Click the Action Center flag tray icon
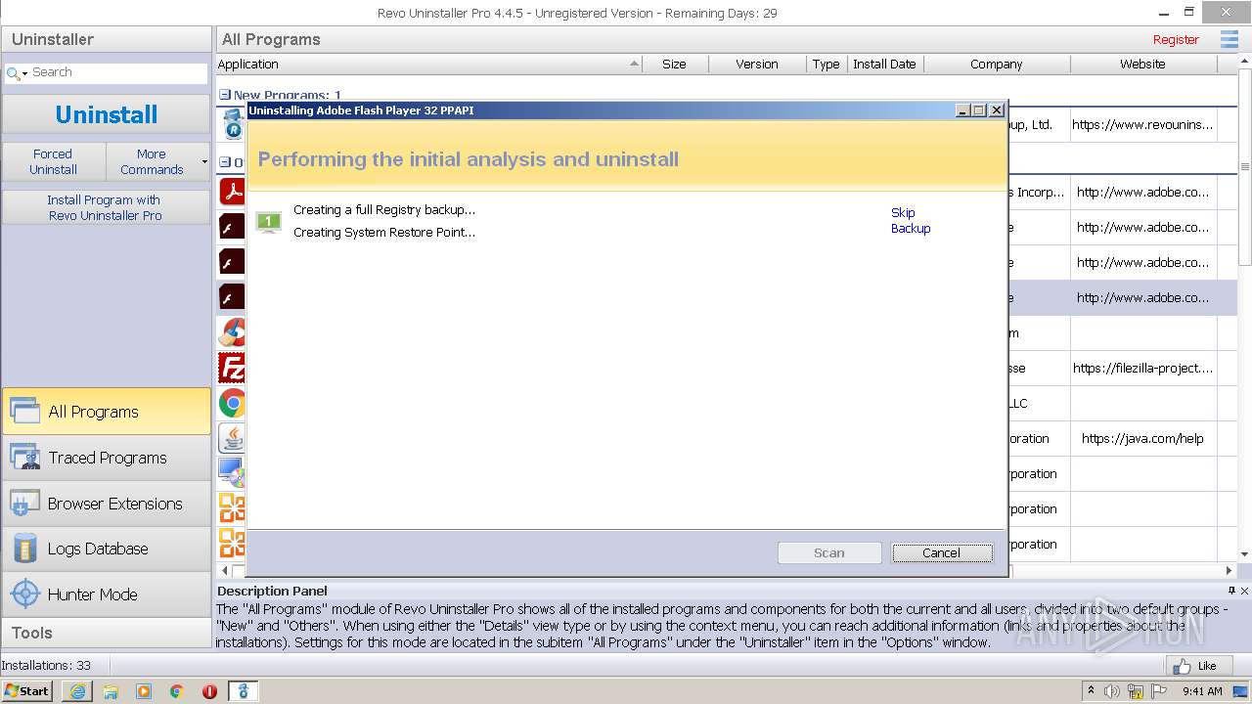Image resolution: width=1252 pixels, height=704 pixels. click(1158, 691)
